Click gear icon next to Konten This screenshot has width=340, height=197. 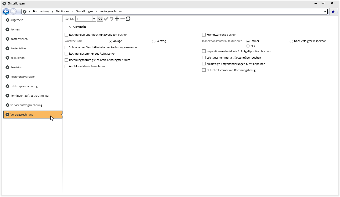[x=7, y=29]
